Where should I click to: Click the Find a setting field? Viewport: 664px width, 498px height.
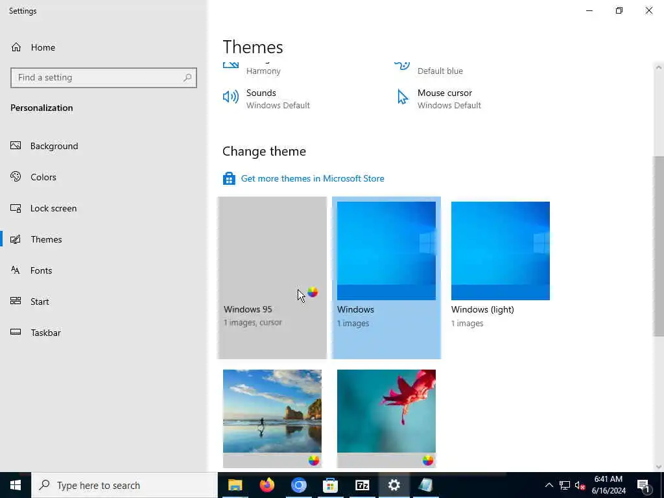point(103,78)
